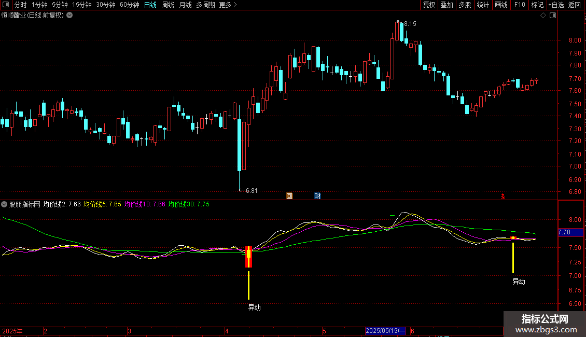Click the 均价线10: 7.66 legend
The height and width of the screenshot is (337, 586).
tap(144, 204)
